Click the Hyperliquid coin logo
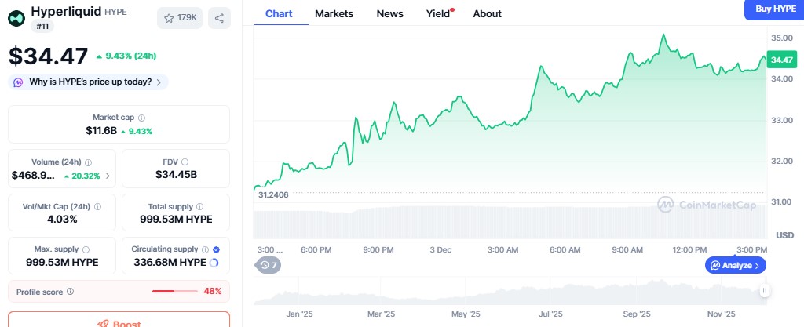The height and width of the screenshot is (327, 804). click(16, 17)
